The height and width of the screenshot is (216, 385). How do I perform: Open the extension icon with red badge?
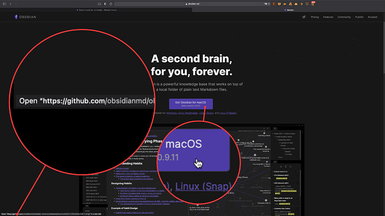point(313,4)
